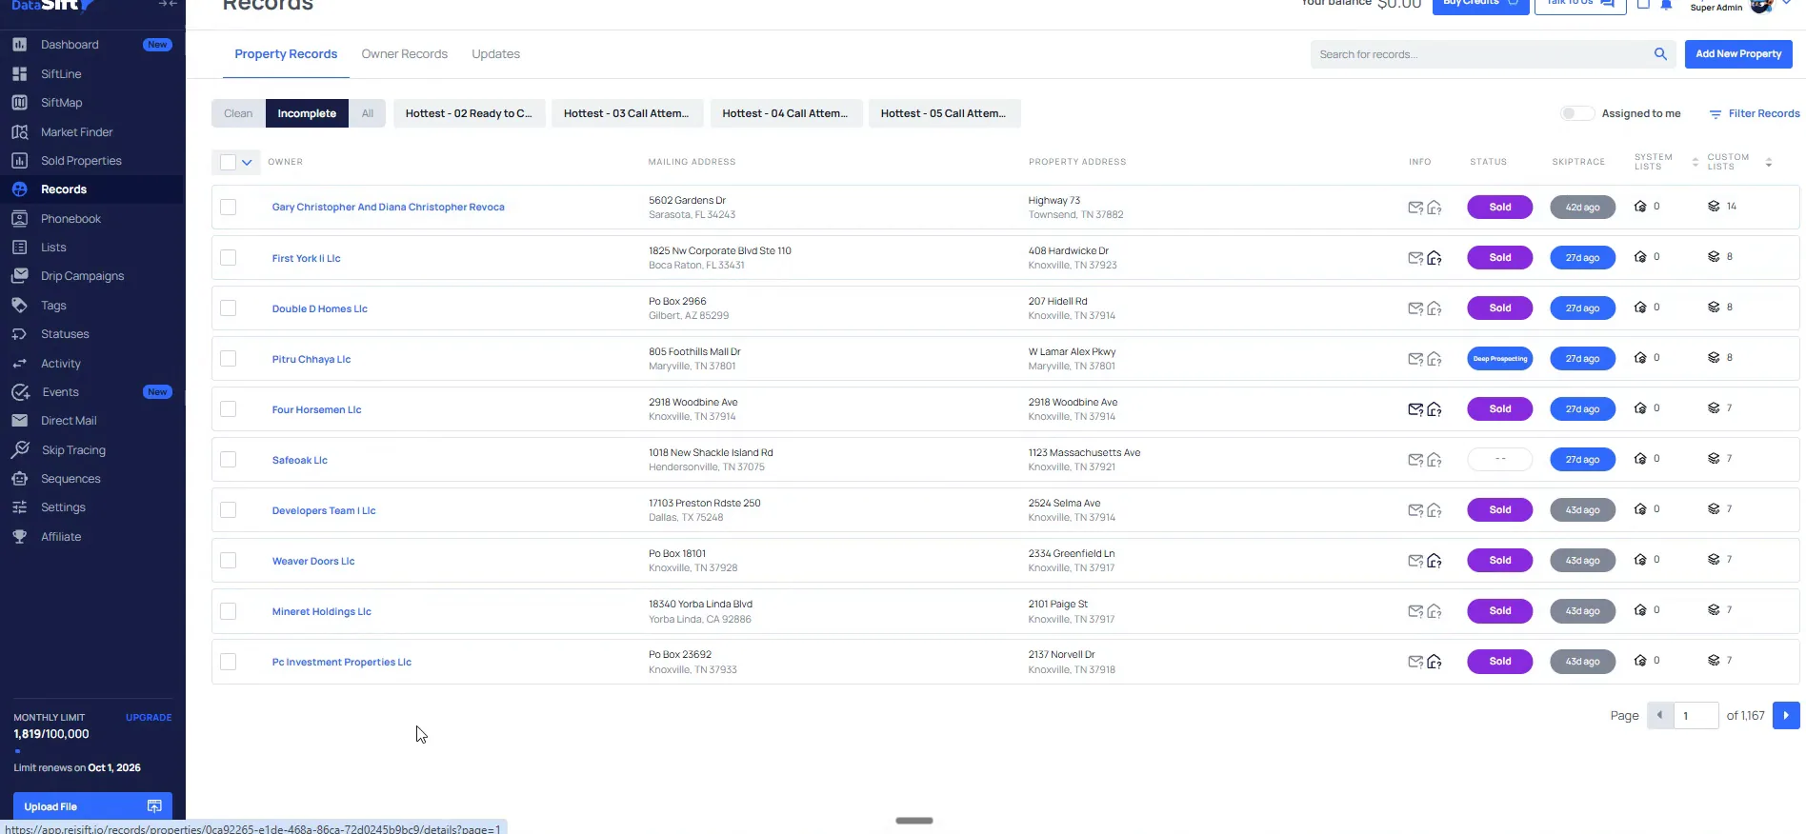Click custom lists icon for Gary Christopher row

pyautogui.click(x=1714, y=207)
